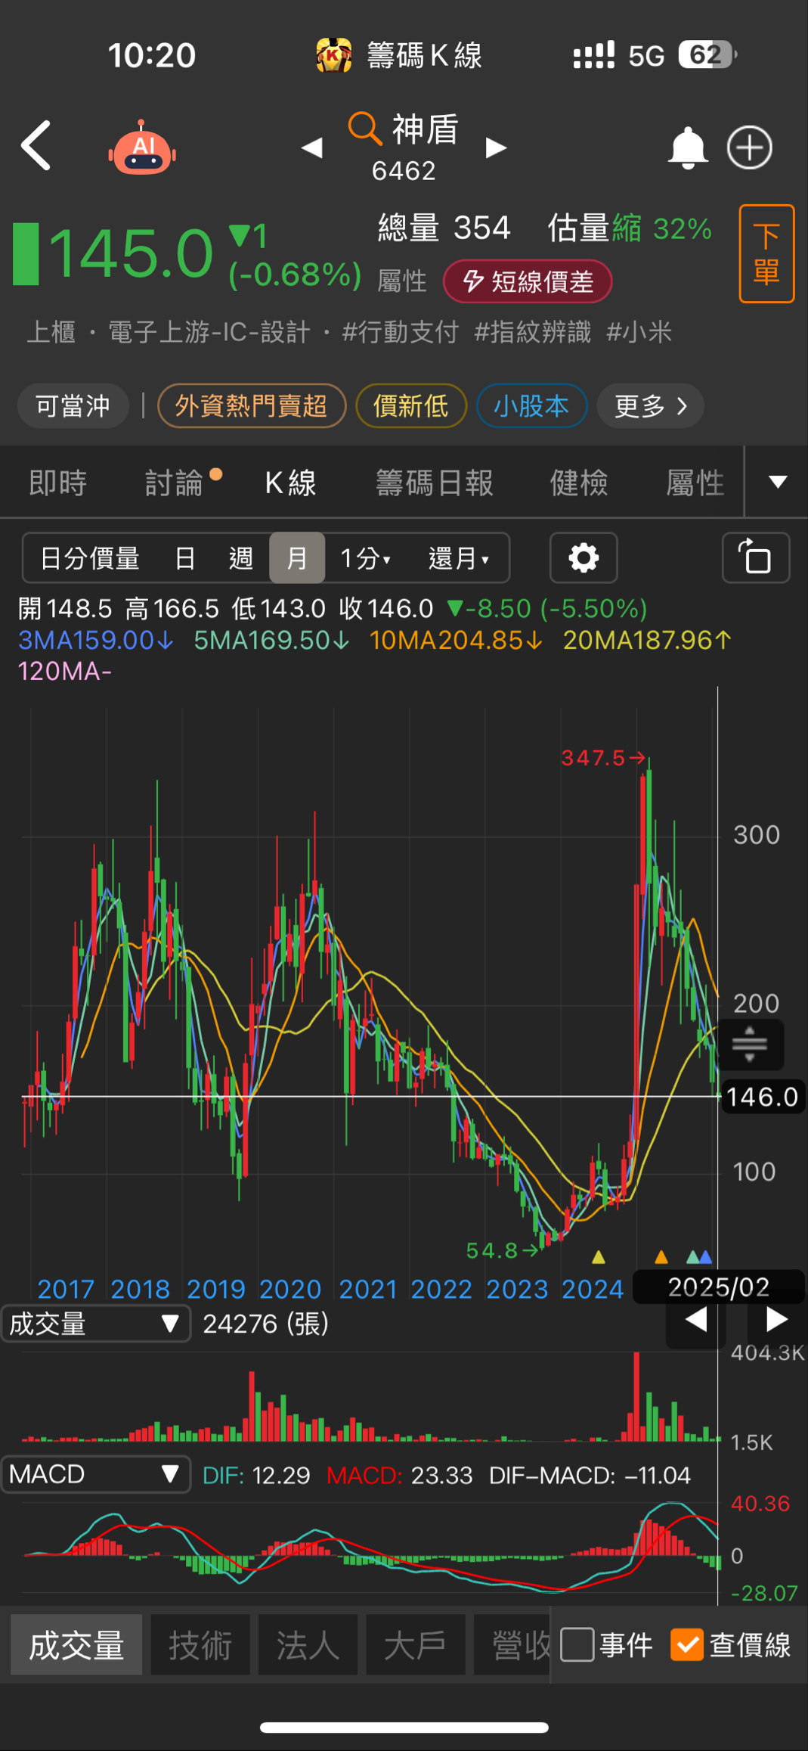Screen dimensions: 808x1751
Task: Go to next stock with right triangle
Action: point(495,147)
